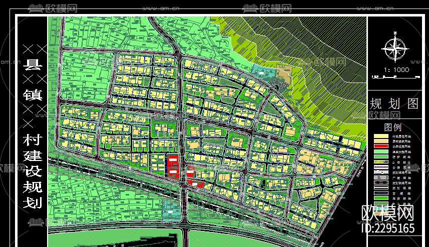
Task: Pick the tan orange legend swatch
Action: coord(381,141)
